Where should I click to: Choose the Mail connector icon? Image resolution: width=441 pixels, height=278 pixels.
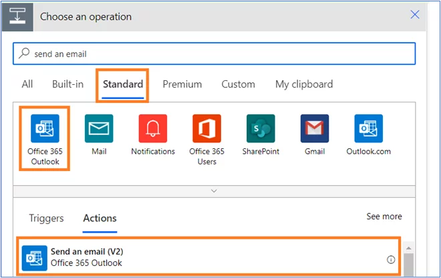(99, 128)
